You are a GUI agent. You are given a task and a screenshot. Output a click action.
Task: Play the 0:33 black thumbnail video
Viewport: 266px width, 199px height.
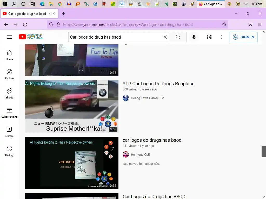72,163
